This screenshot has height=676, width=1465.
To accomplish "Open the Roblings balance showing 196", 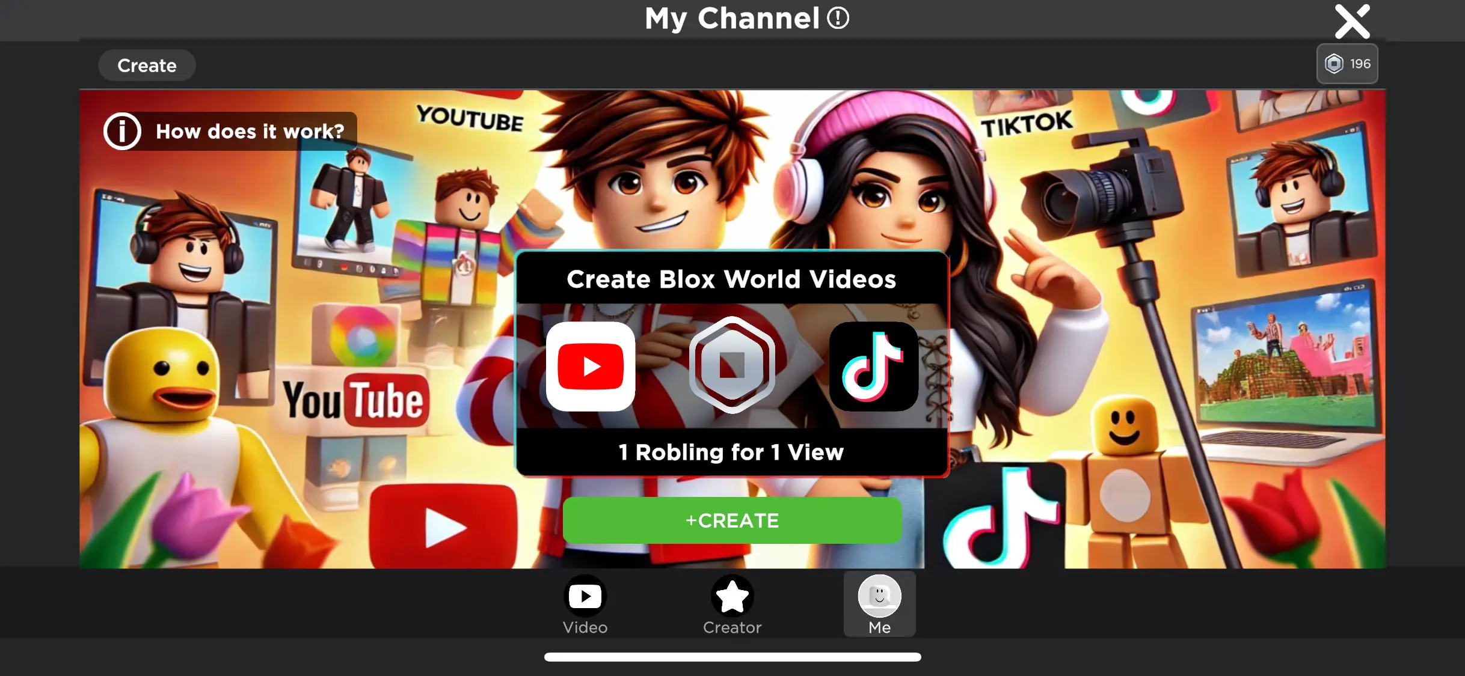I will (x=1347, y=64).
